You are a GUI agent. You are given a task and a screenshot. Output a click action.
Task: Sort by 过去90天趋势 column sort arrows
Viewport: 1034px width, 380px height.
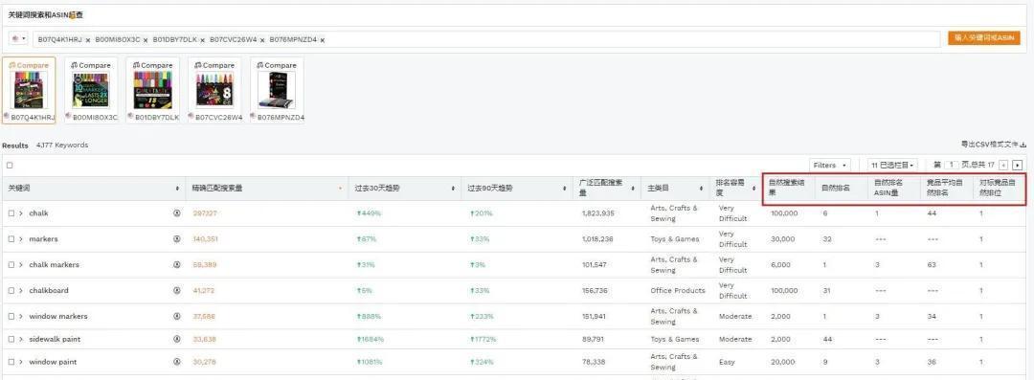[565, 189]
